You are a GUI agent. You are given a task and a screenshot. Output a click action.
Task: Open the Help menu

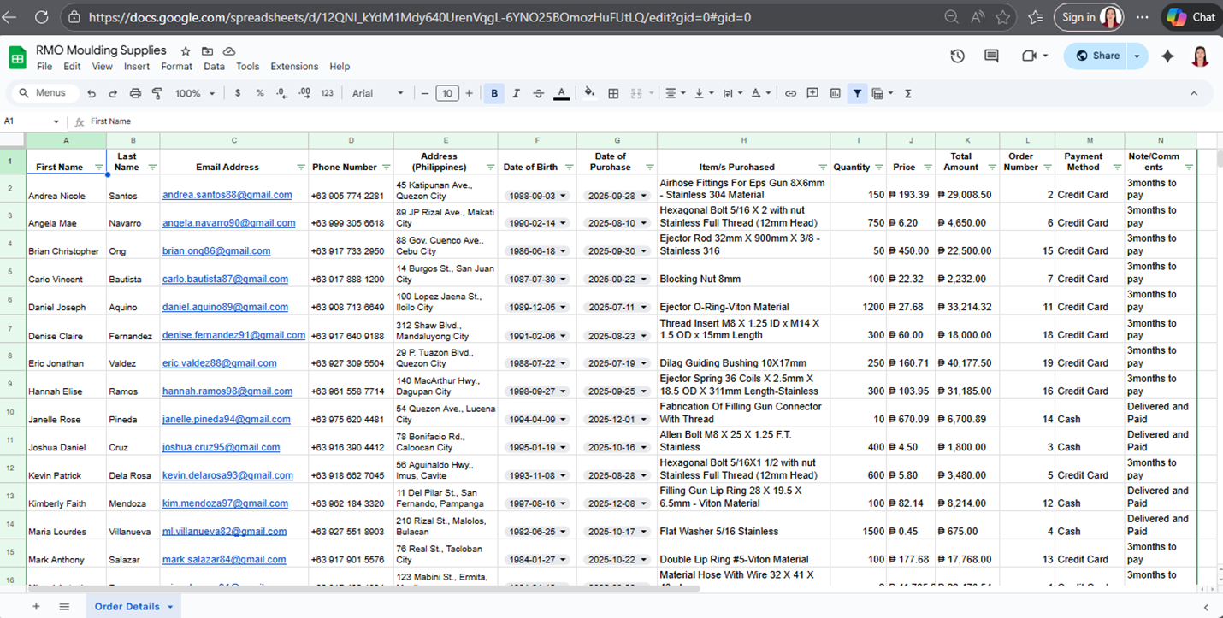tap(340, 67)
